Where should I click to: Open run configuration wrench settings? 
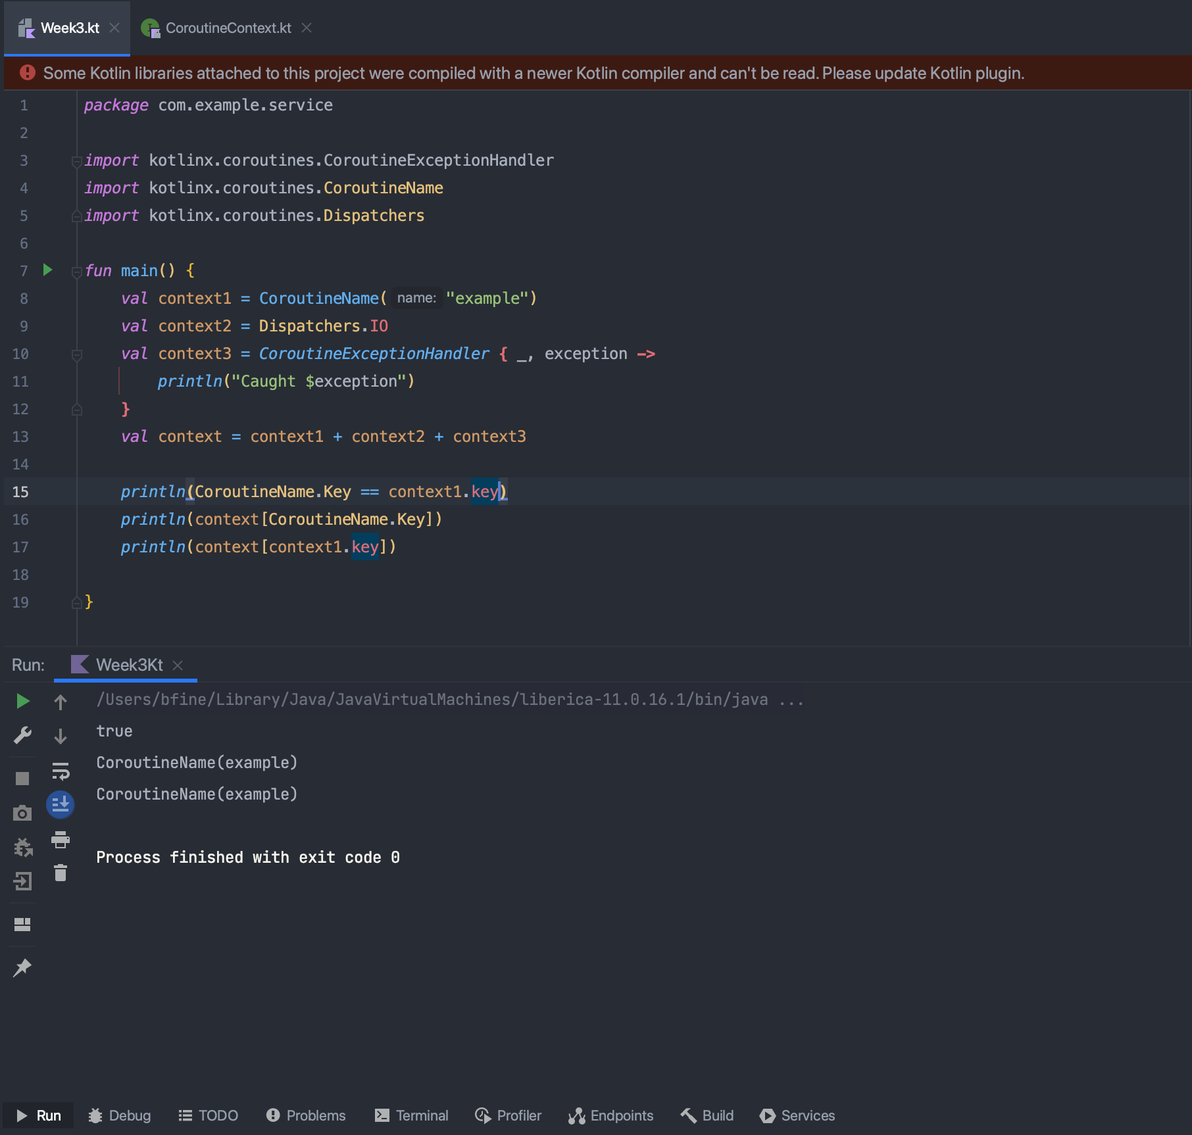click(22, 735)
